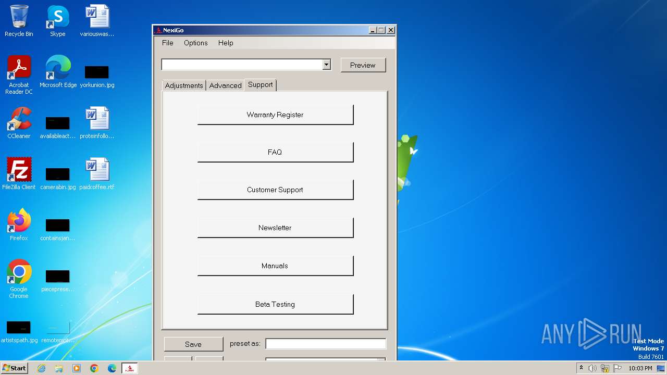The height and width of the screenshot is (375, 667).
Task: Expand the camera selection dropdown
Action: [326, 65]
